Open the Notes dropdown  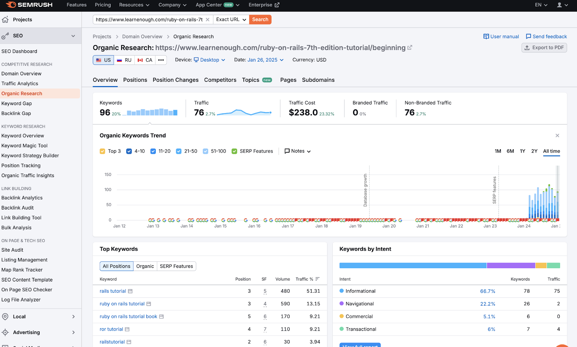298,151
